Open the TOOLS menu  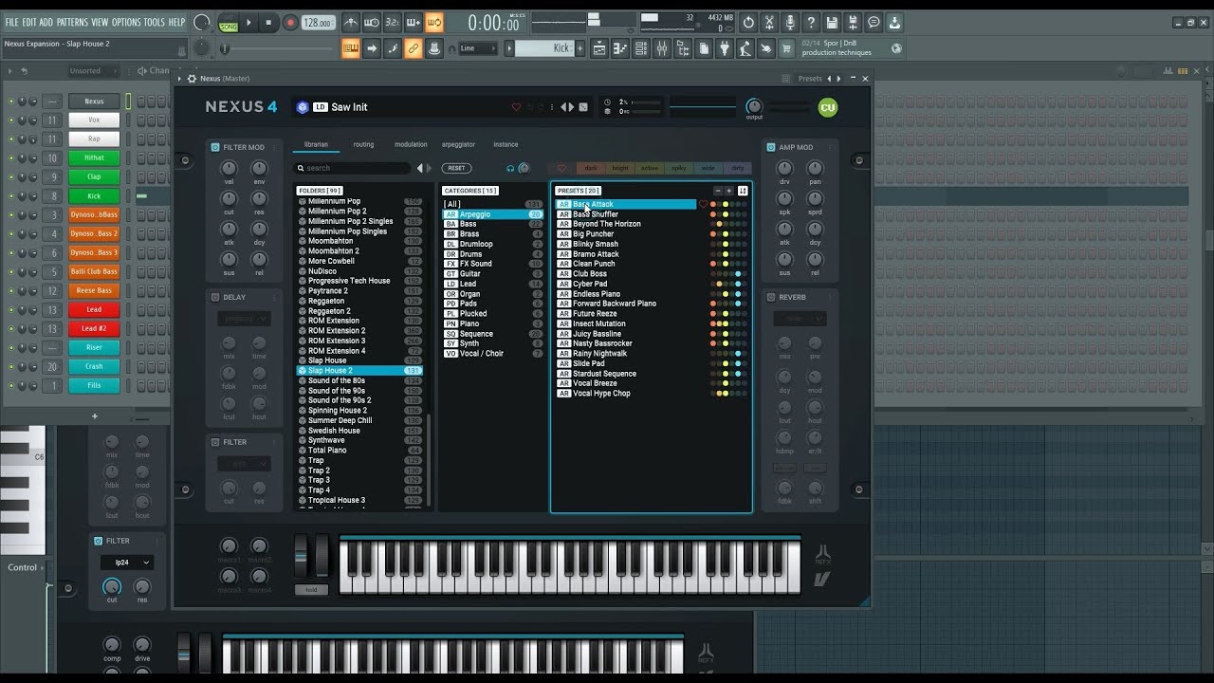coord(154,22)
